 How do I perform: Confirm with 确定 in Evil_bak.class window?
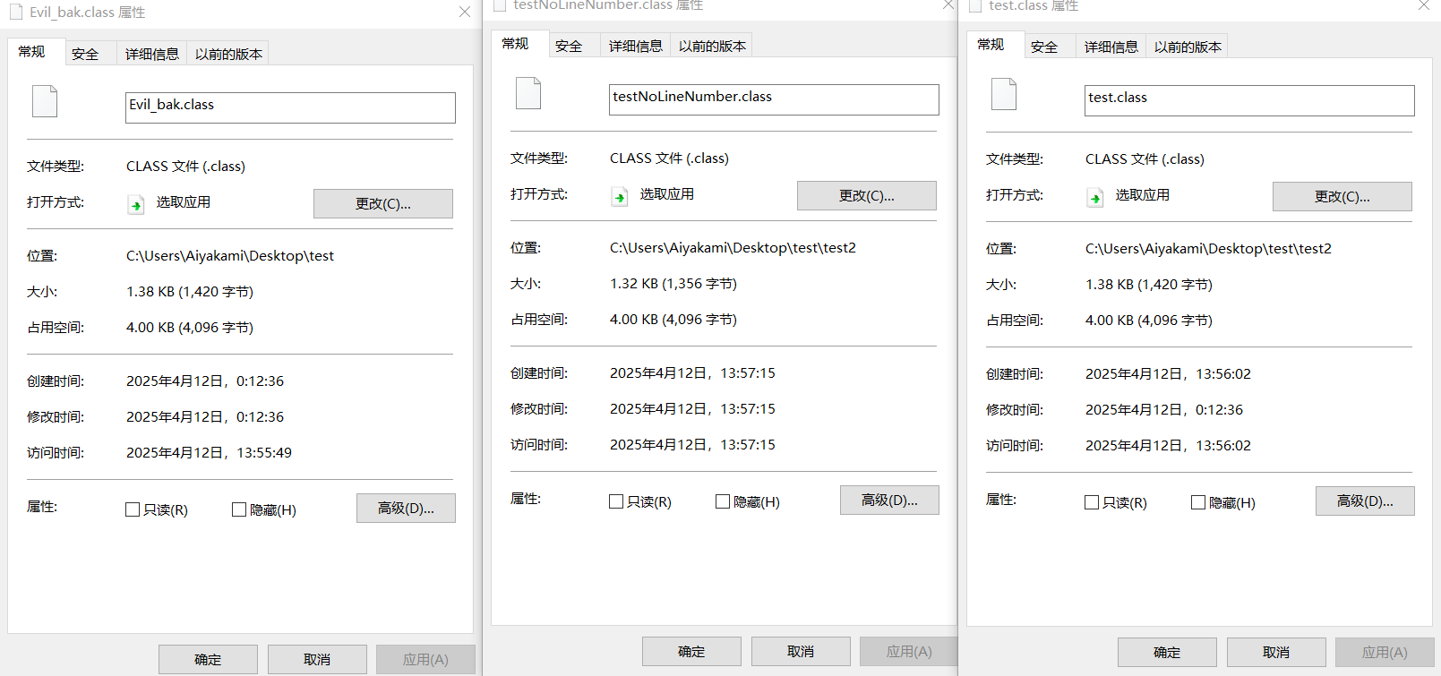[x=208, y=659]
